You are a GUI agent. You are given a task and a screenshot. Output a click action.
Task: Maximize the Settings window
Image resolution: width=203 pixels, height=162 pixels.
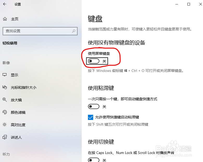point(189,4)
